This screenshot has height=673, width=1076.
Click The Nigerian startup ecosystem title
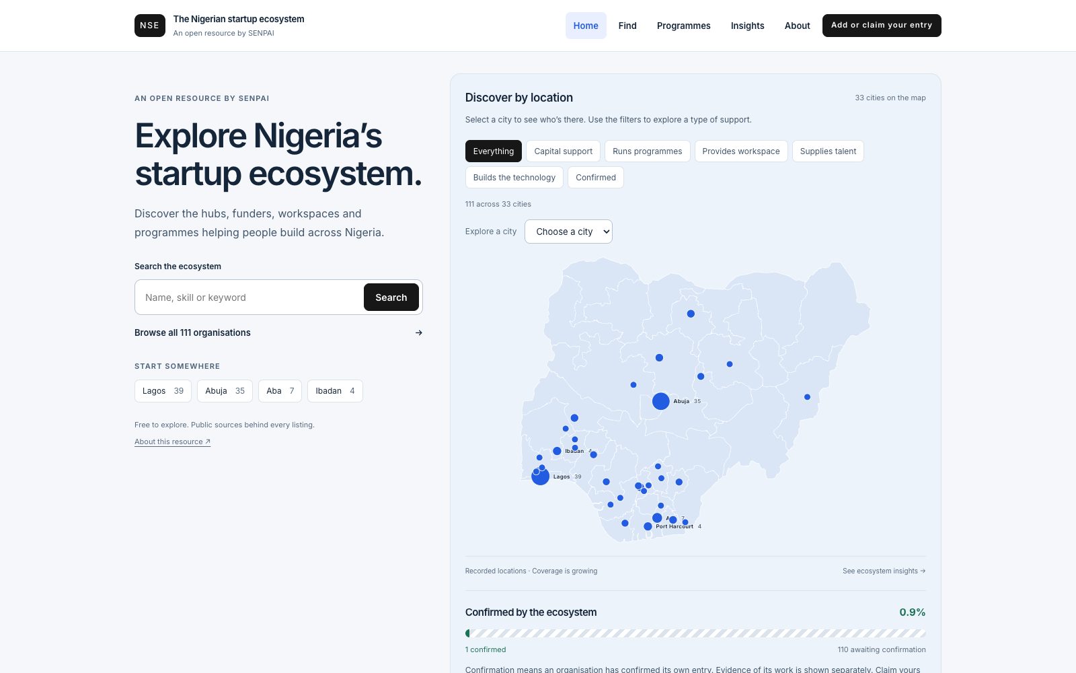pyautogui.click(x=239, y=19)
